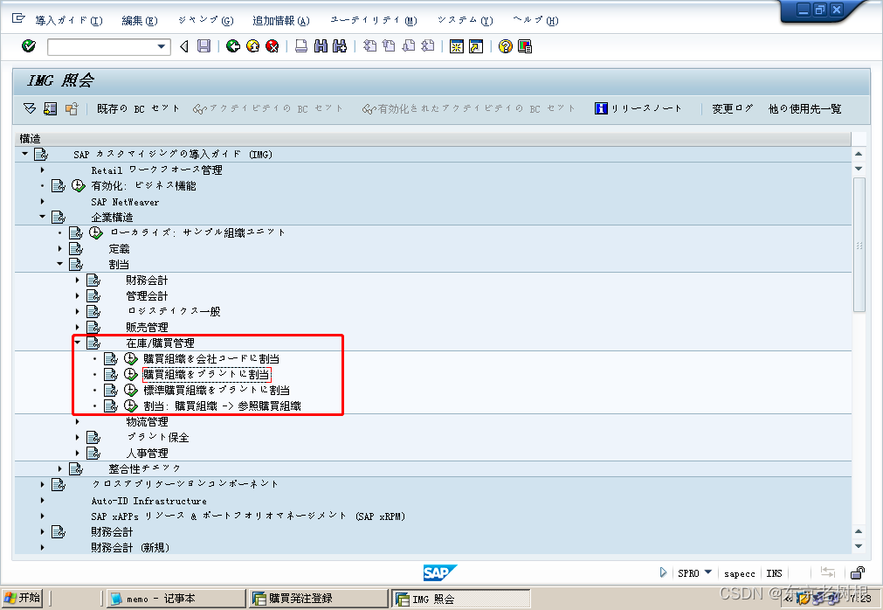
Task: Click the 既存の BC セット button
Action: tap(138, 108)
